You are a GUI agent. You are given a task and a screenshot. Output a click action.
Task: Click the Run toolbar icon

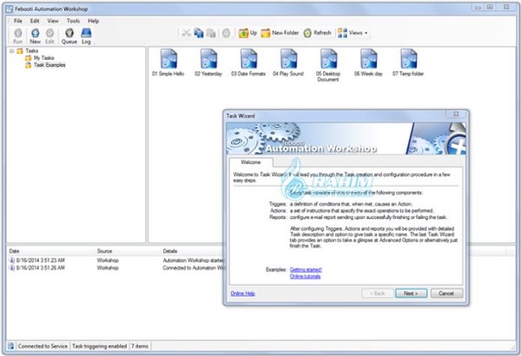pos(18,36)
